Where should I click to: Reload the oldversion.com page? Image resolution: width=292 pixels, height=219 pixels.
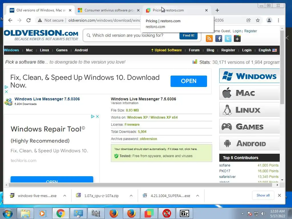coord(29,20)
